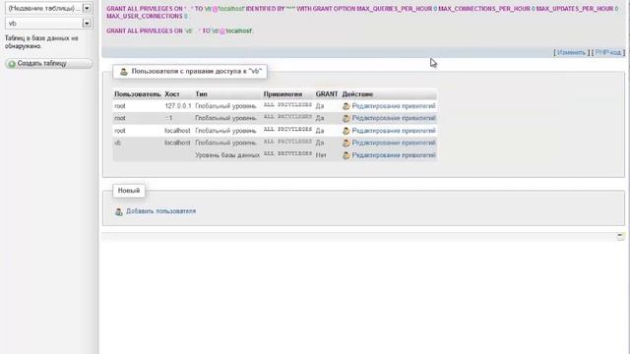Click the add user icon
This screenshot has width=630, height=354.
(x=118, y=211)
